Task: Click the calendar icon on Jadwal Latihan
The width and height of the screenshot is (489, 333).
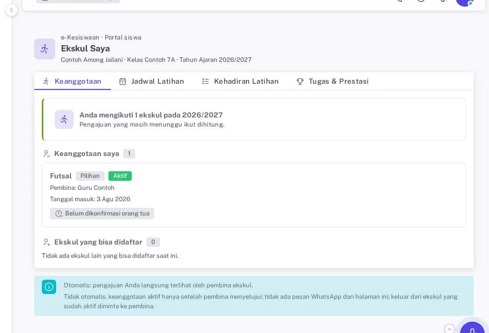Action: [123, 81]
